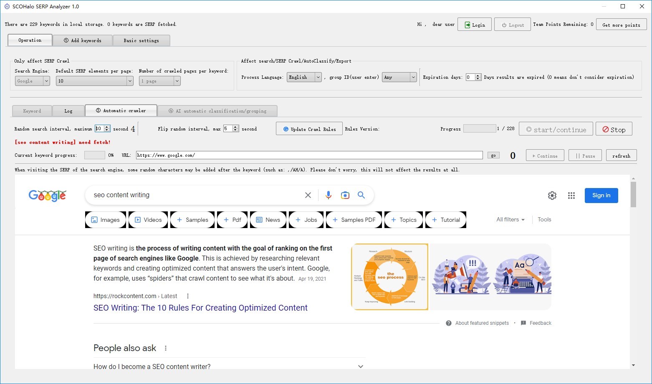Switch to Keyword tab
Image resolution: width=652 pixels, height=384 pixels.
pyautogui.click(x=32, y=111)
